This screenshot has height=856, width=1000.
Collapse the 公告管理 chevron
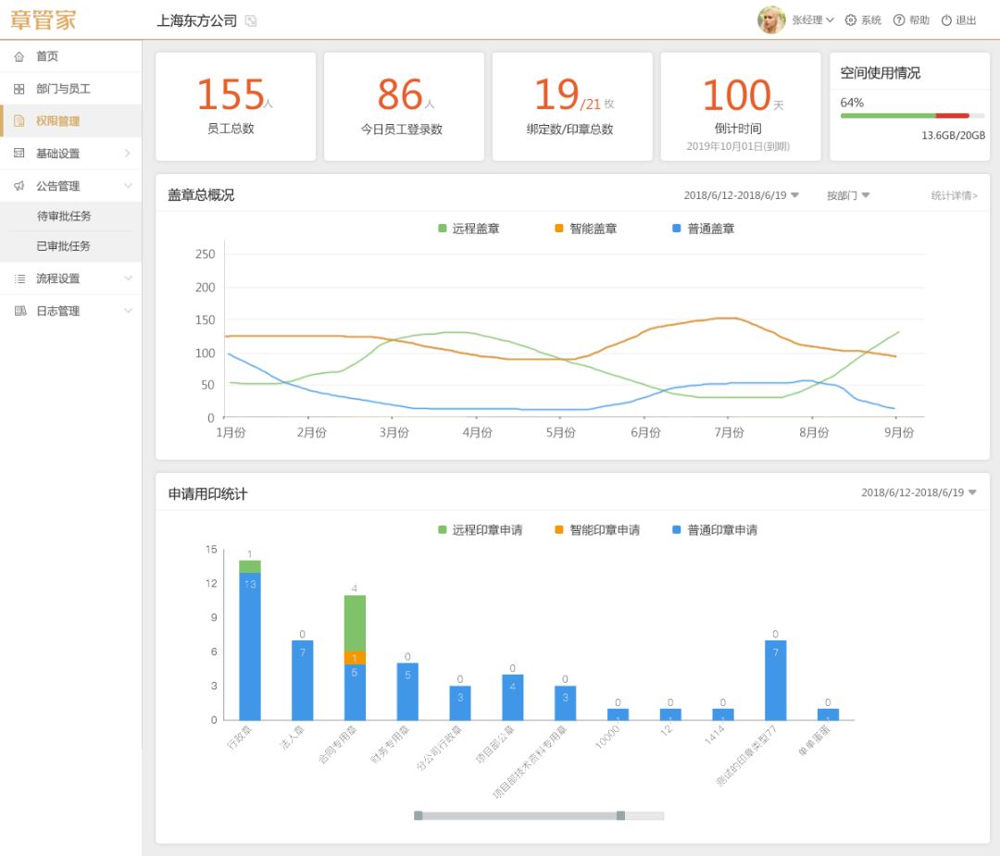tap(128, 186)
